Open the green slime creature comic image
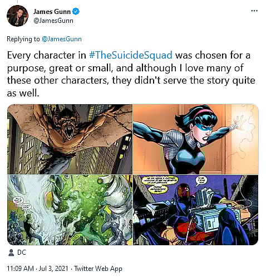 click(70, 210)
